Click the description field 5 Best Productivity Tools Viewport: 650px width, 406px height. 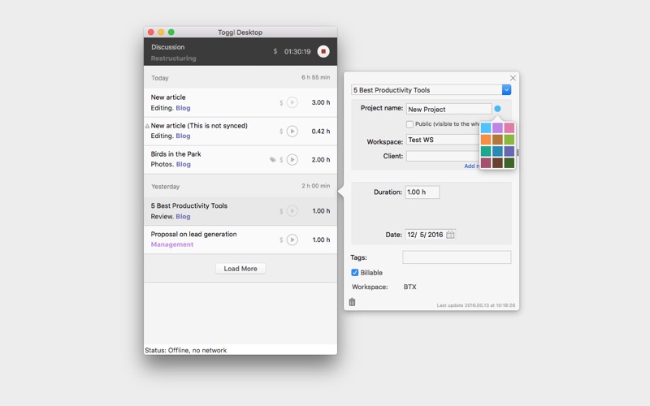click(427, 90)
